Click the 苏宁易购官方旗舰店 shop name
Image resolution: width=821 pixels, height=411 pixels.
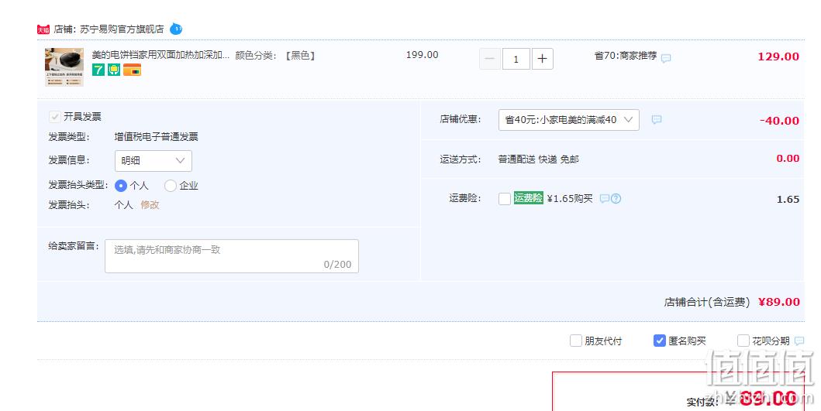point(122,29)
